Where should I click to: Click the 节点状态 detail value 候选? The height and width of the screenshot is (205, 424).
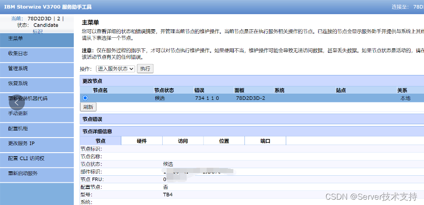pos(168,164)
